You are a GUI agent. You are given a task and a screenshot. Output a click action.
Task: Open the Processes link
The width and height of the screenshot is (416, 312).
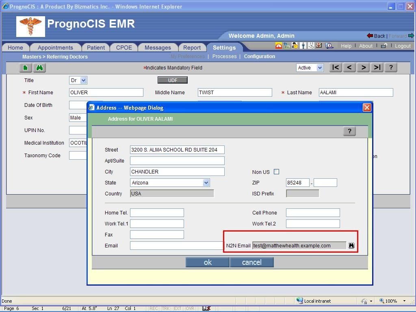[224, 56]
